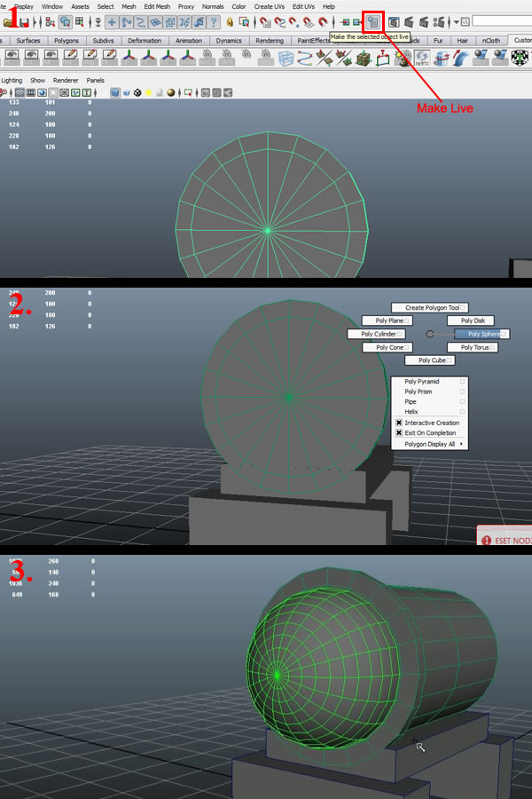Click the open scene folder icon
The height and width of the screenshot is (799, 532).
coord(8,21)
